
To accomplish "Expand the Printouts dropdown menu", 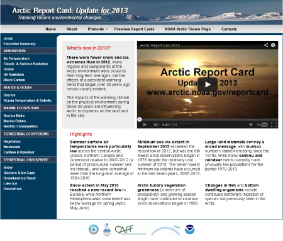I will coord(97,29).
